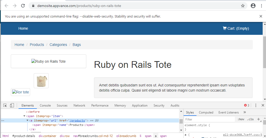Select the Computed sub-tab

[206, 112]
